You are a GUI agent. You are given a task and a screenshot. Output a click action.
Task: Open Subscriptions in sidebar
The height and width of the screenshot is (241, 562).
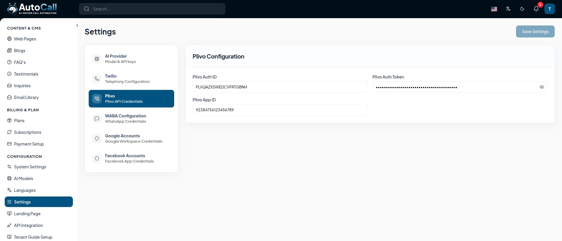pyautogui.click(x=39, y=132)
